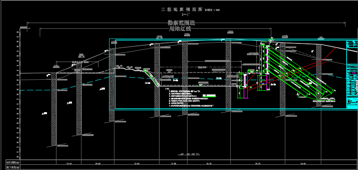Click the bottom table row header at left

pos(13,167)
